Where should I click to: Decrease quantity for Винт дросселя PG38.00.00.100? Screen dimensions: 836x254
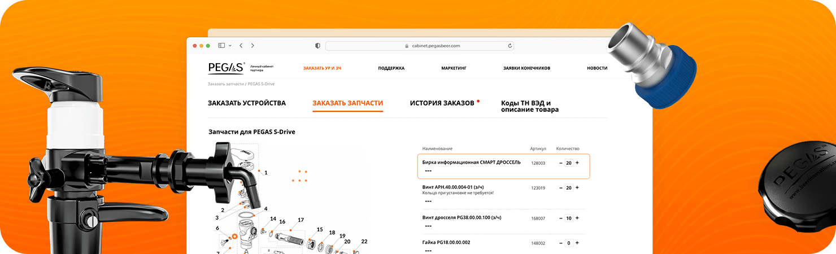[x=561, y=218]
